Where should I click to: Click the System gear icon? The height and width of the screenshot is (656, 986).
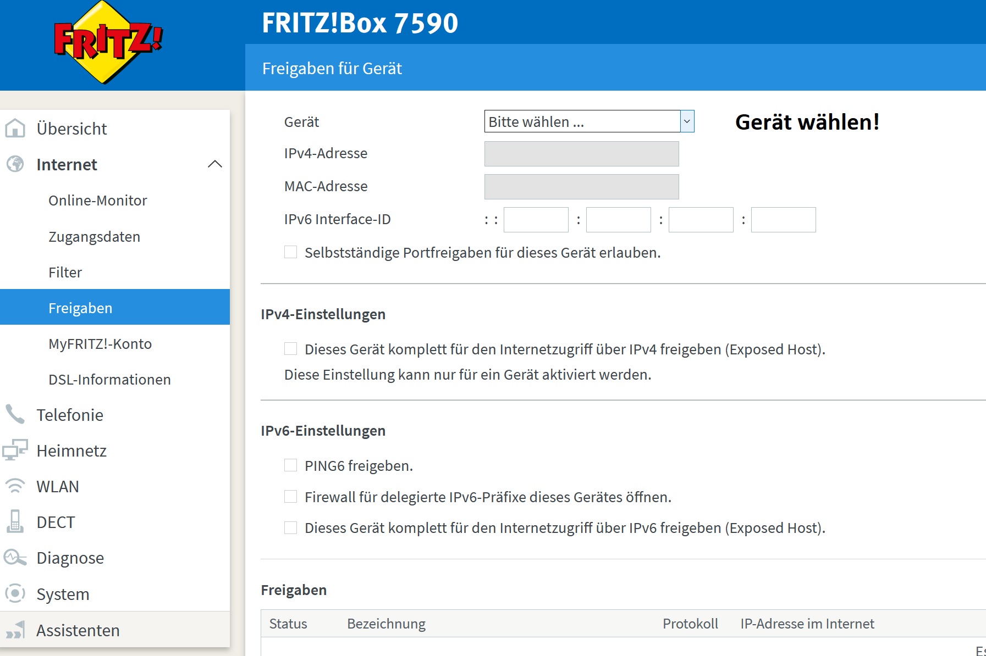pos(15,593)
